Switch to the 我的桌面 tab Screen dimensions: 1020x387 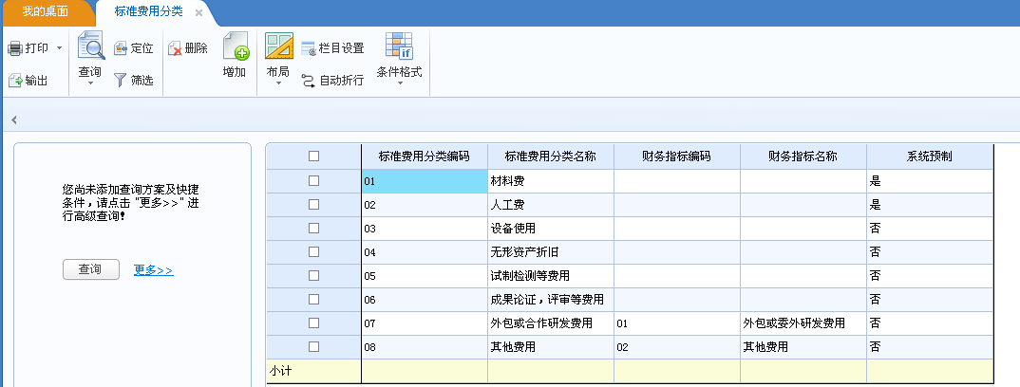tap(47, 13)
